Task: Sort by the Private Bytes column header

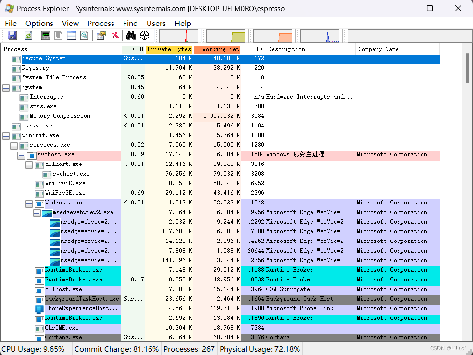Action: tap(169, 49)
